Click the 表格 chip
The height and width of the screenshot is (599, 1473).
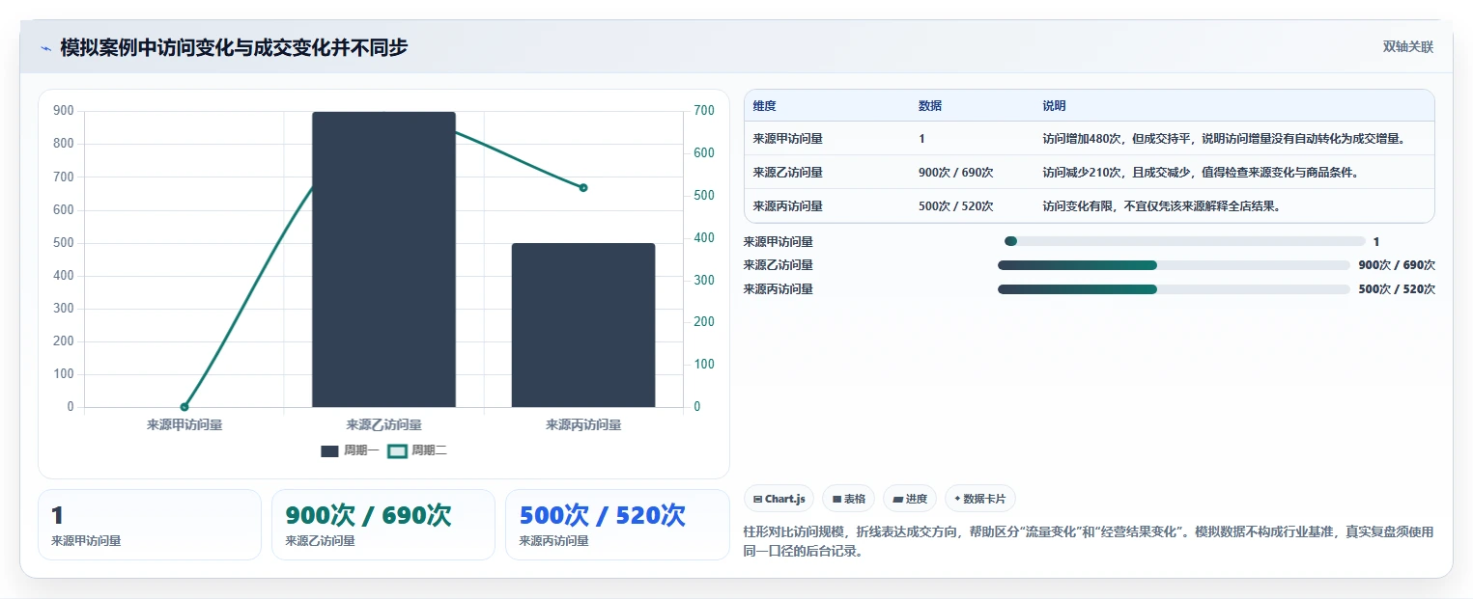(848, 499)
